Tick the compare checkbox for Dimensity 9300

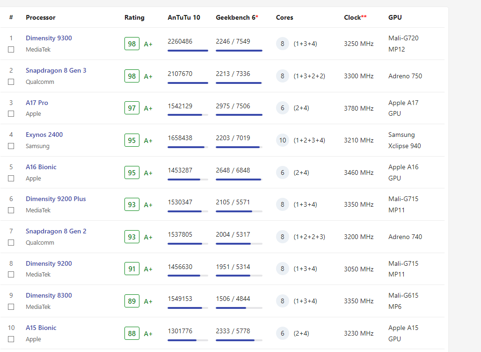[11, 49]
